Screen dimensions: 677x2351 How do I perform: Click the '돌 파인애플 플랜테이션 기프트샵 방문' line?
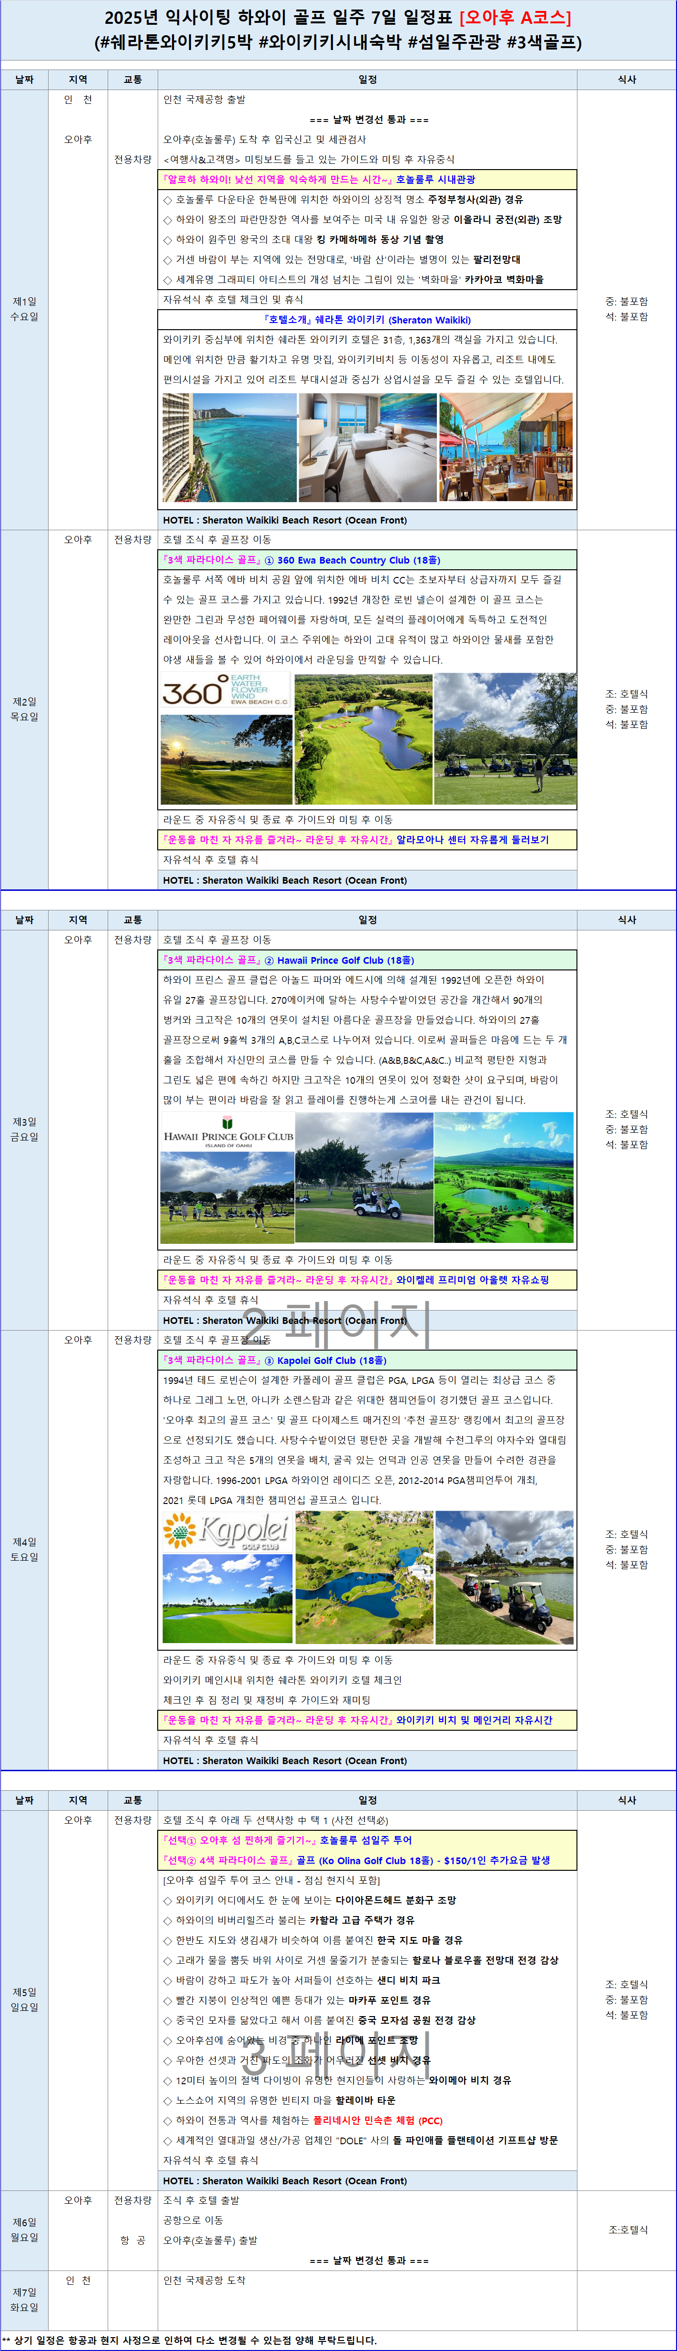(x=360, y=2141)
